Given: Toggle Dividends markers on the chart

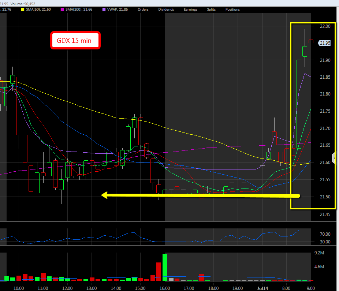Looking at the screenshot, I should 166,10.
